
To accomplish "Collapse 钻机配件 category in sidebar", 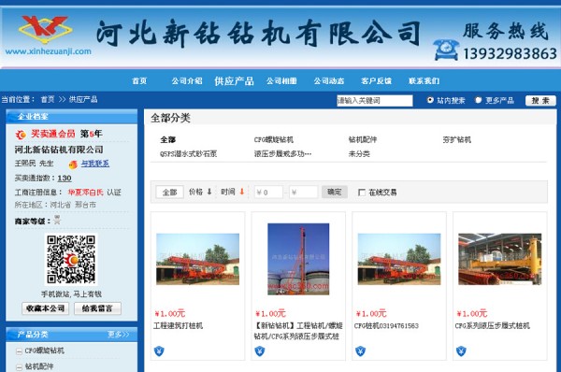I will click(19, 367).
